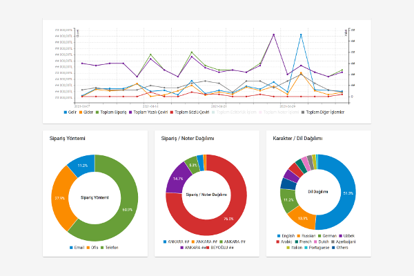Click the blue Gelir line's highest peak point
Image resolution: width=414 pixels, height=276 pixels.
301,34
